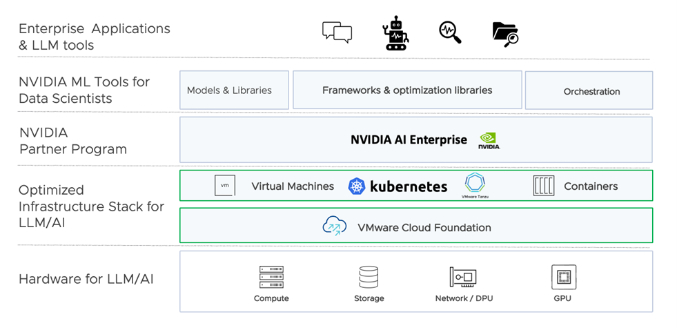677x328 pixels.
Task: Select the Network / DPU card icon
Action: (x=463, y=278)
